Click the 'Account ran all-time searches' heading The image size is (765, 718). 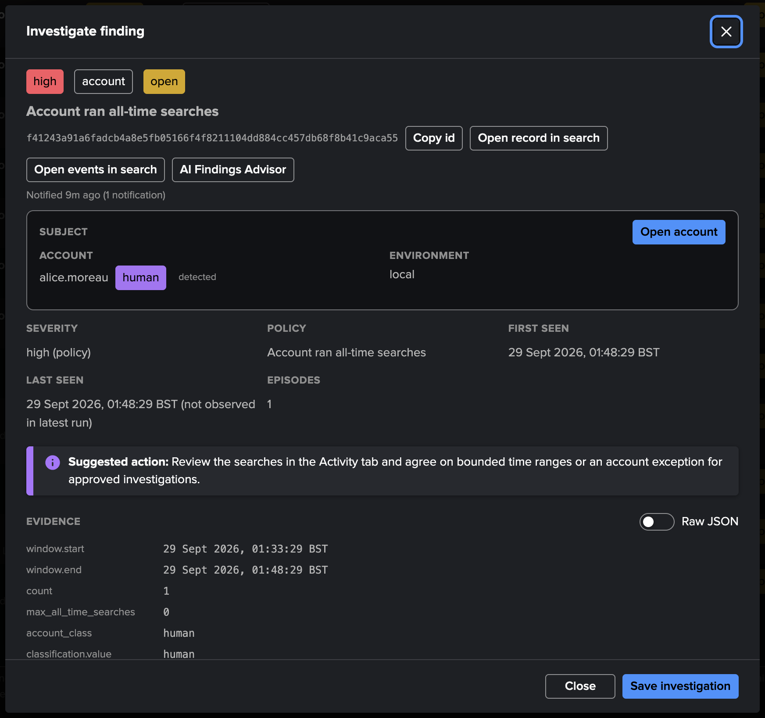122,111
